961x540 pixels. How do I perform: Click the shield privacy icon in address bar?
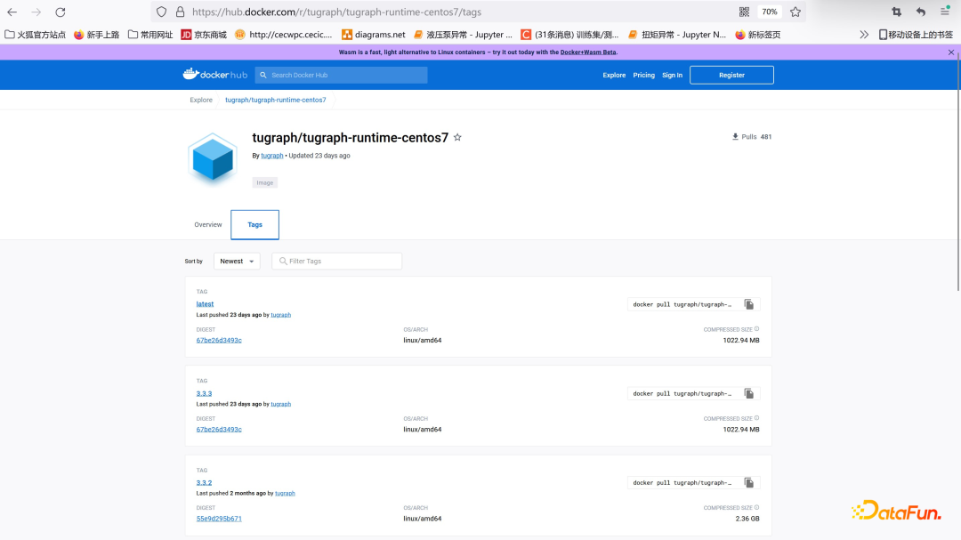coord(160,12)
